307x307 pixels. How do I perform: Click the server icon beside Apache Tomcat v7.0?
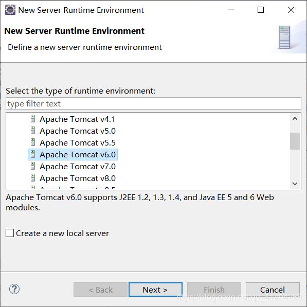coord(33,166)
